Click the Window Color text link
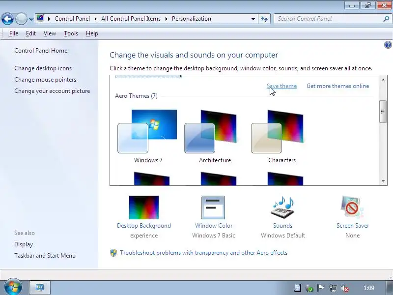The width and height of the screenshot is (393, 295). pyautogui.click(x=214, y=226)
